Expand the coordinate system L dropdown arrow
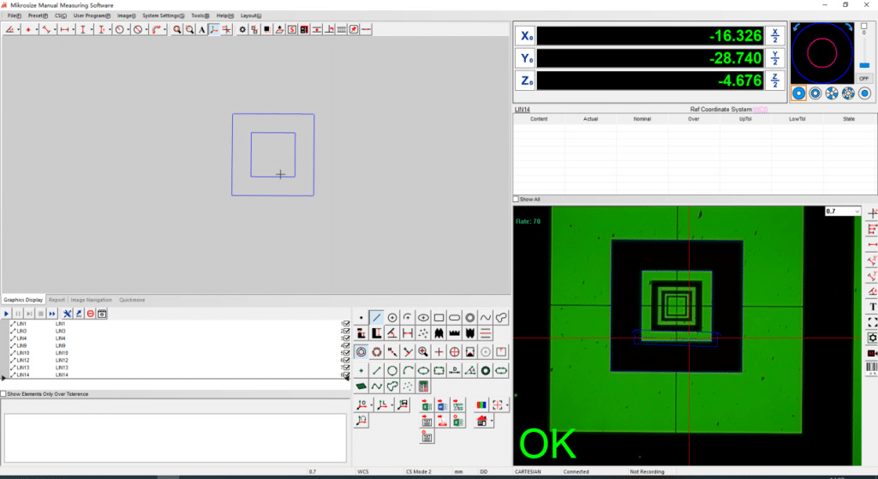This screenshot has width=878, height=479. 392,404
